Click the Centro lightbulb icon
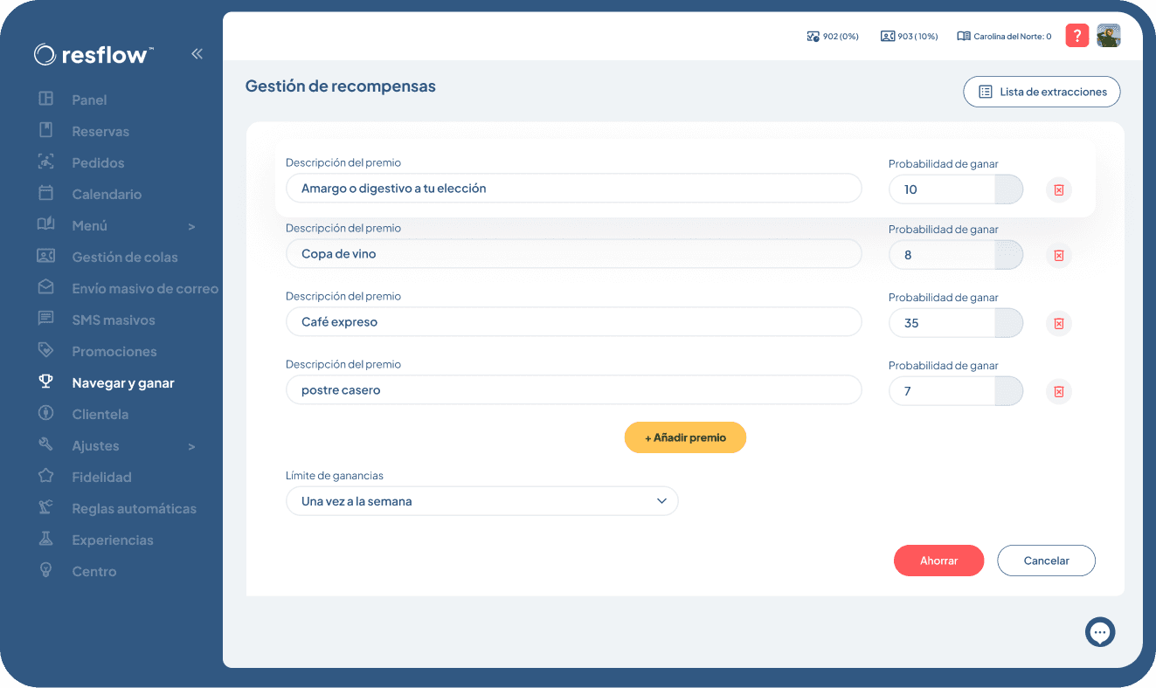The image size is (1156, 688). pyautogui.click(x=46, y=571)
